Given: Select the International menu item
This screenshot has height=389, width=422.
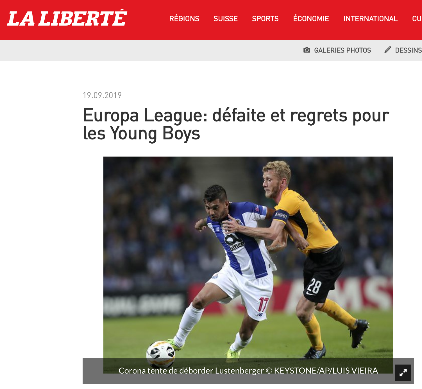Looking at the screenshot, I should point(371,19).
